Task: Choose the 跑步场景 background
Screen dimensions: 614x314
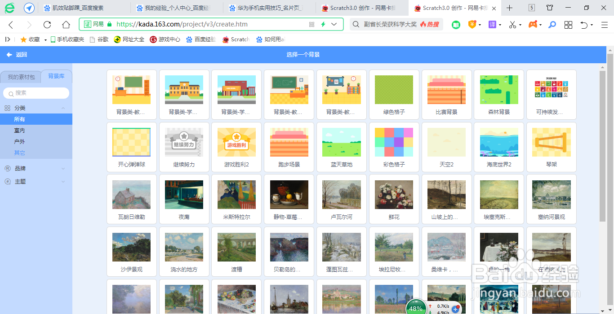Action: pos(289,147)
